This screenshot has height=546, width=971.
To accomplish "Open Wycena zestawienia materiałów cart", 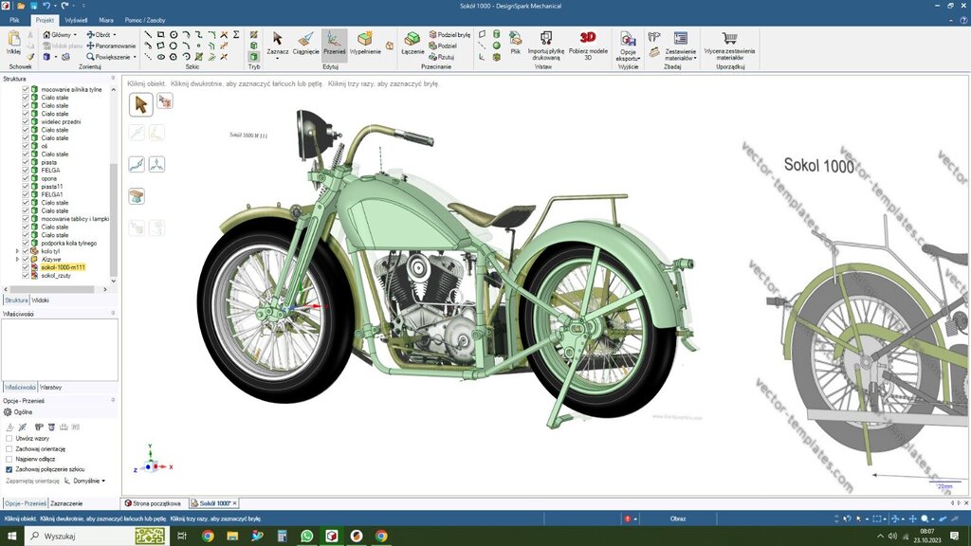I will 729,39.
